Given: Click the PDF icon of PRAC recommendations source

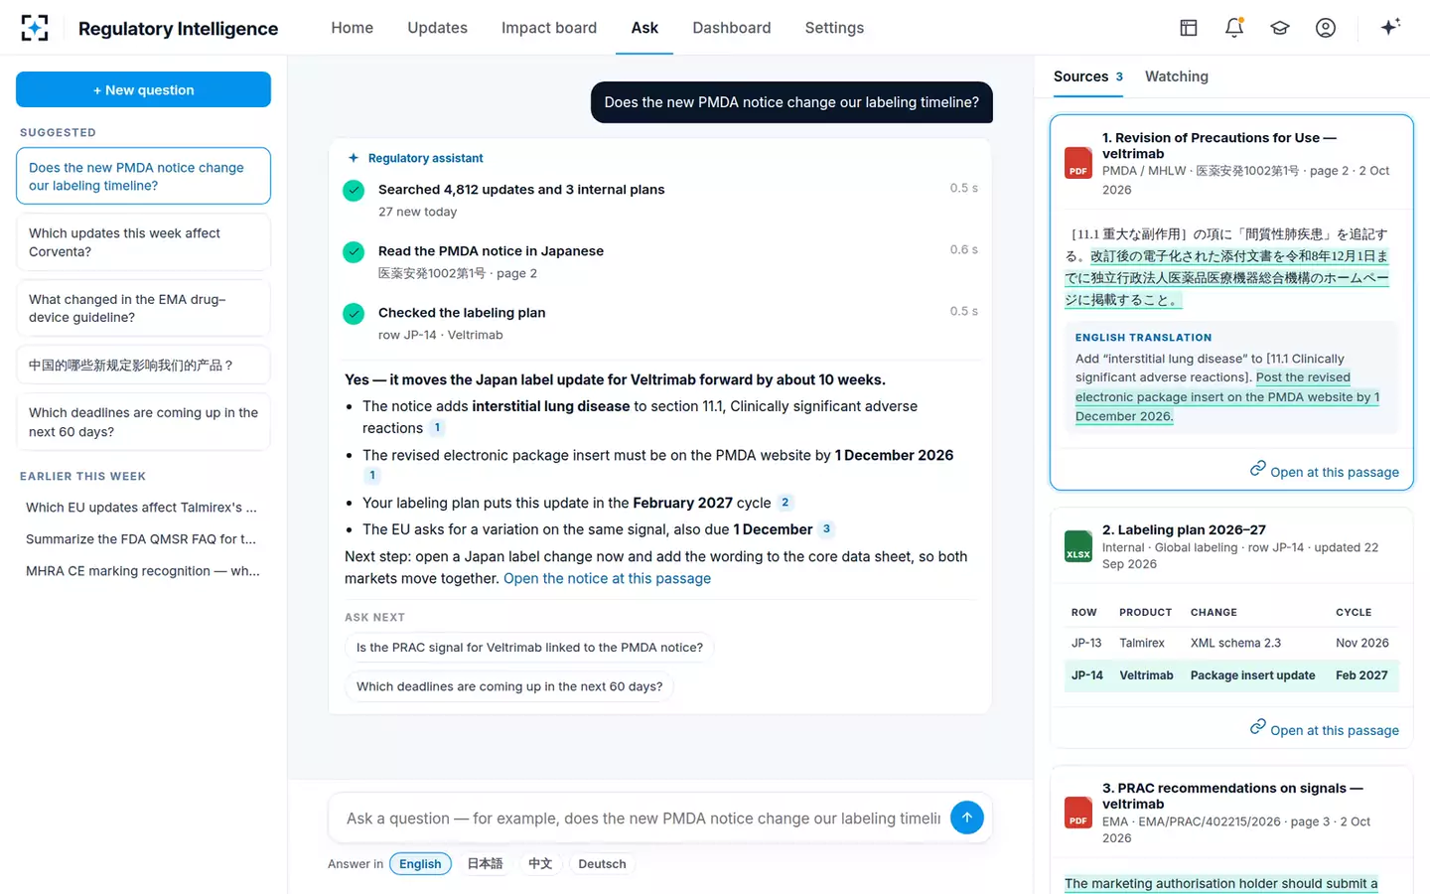Looking at the screenshot, I should [1078, 813].
